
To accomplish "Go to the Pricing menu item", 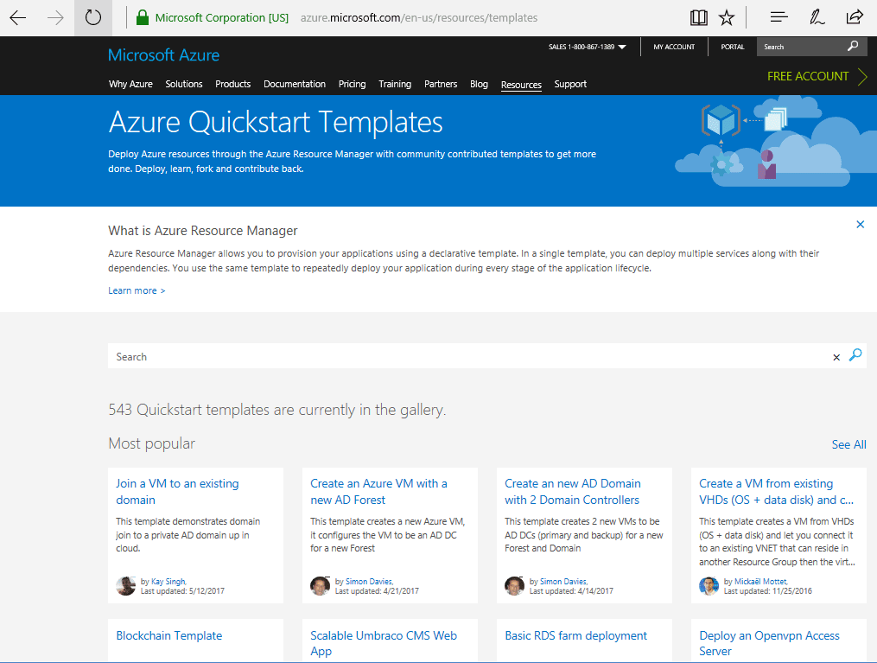I will (352, 84).
